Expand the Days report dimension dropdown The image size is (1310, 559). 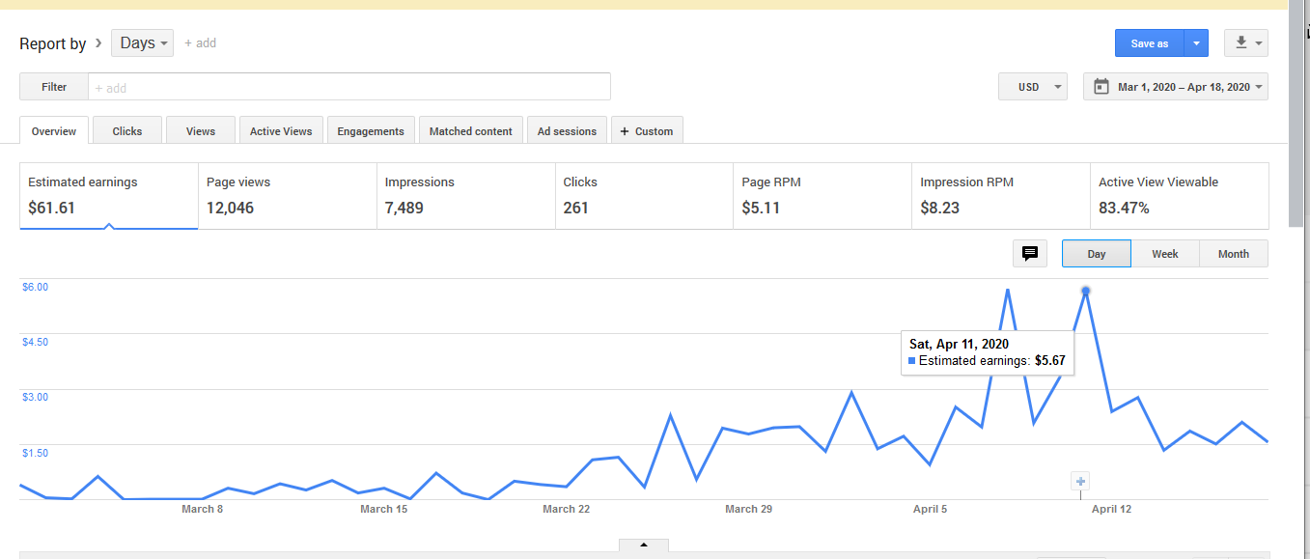coord(143,43)
